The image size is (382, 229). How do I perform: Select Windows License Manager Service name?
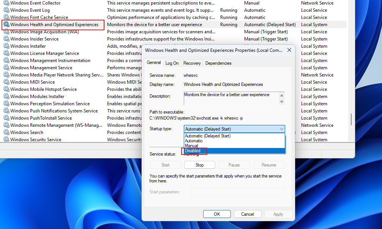point(44,53)
